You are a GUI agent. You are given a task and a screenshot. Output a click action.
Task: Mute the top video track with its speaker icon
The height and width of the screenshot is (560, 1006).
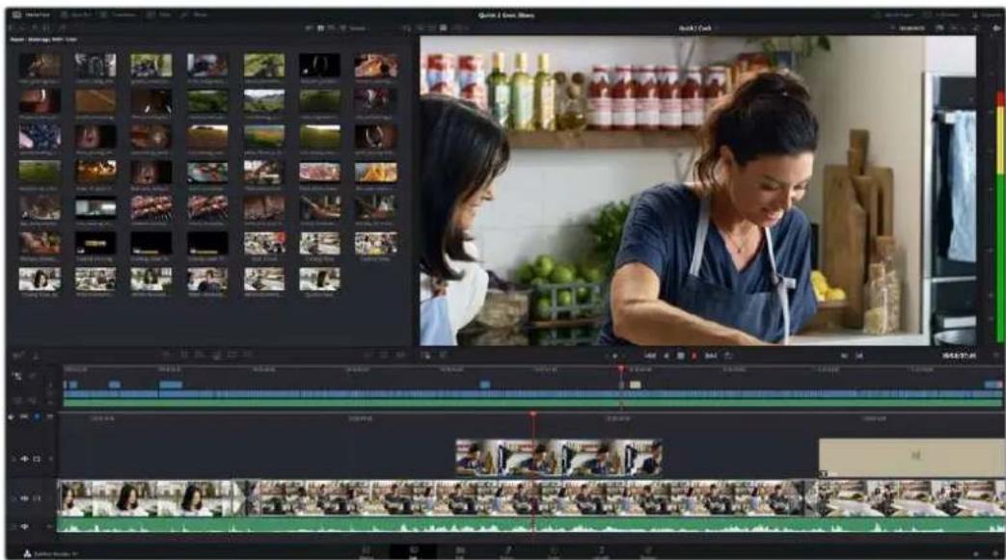pyautogui.click(x=24, y=459)
